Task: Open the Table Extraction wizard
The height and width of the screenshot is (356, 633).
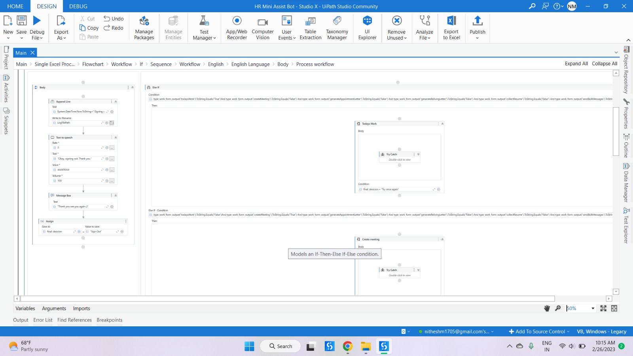Action: coord(311,28)
